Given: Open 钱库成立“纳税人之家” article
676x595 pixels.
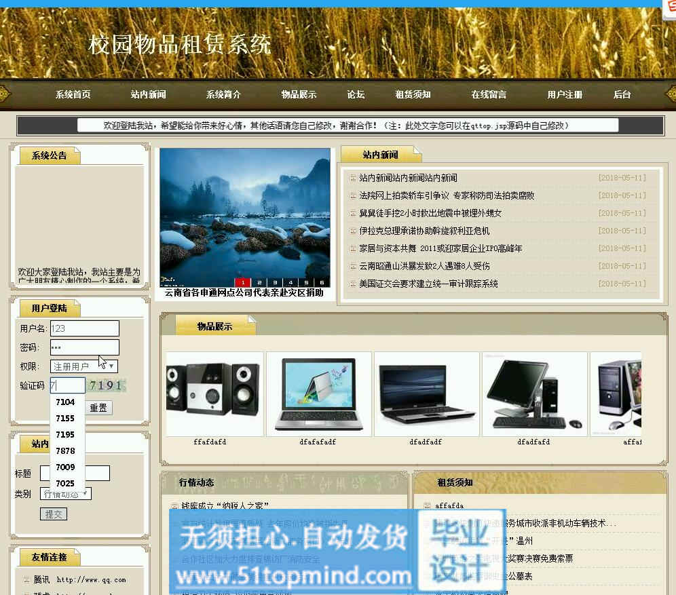Looking at the screenshot, I should (x=225, y=506).
